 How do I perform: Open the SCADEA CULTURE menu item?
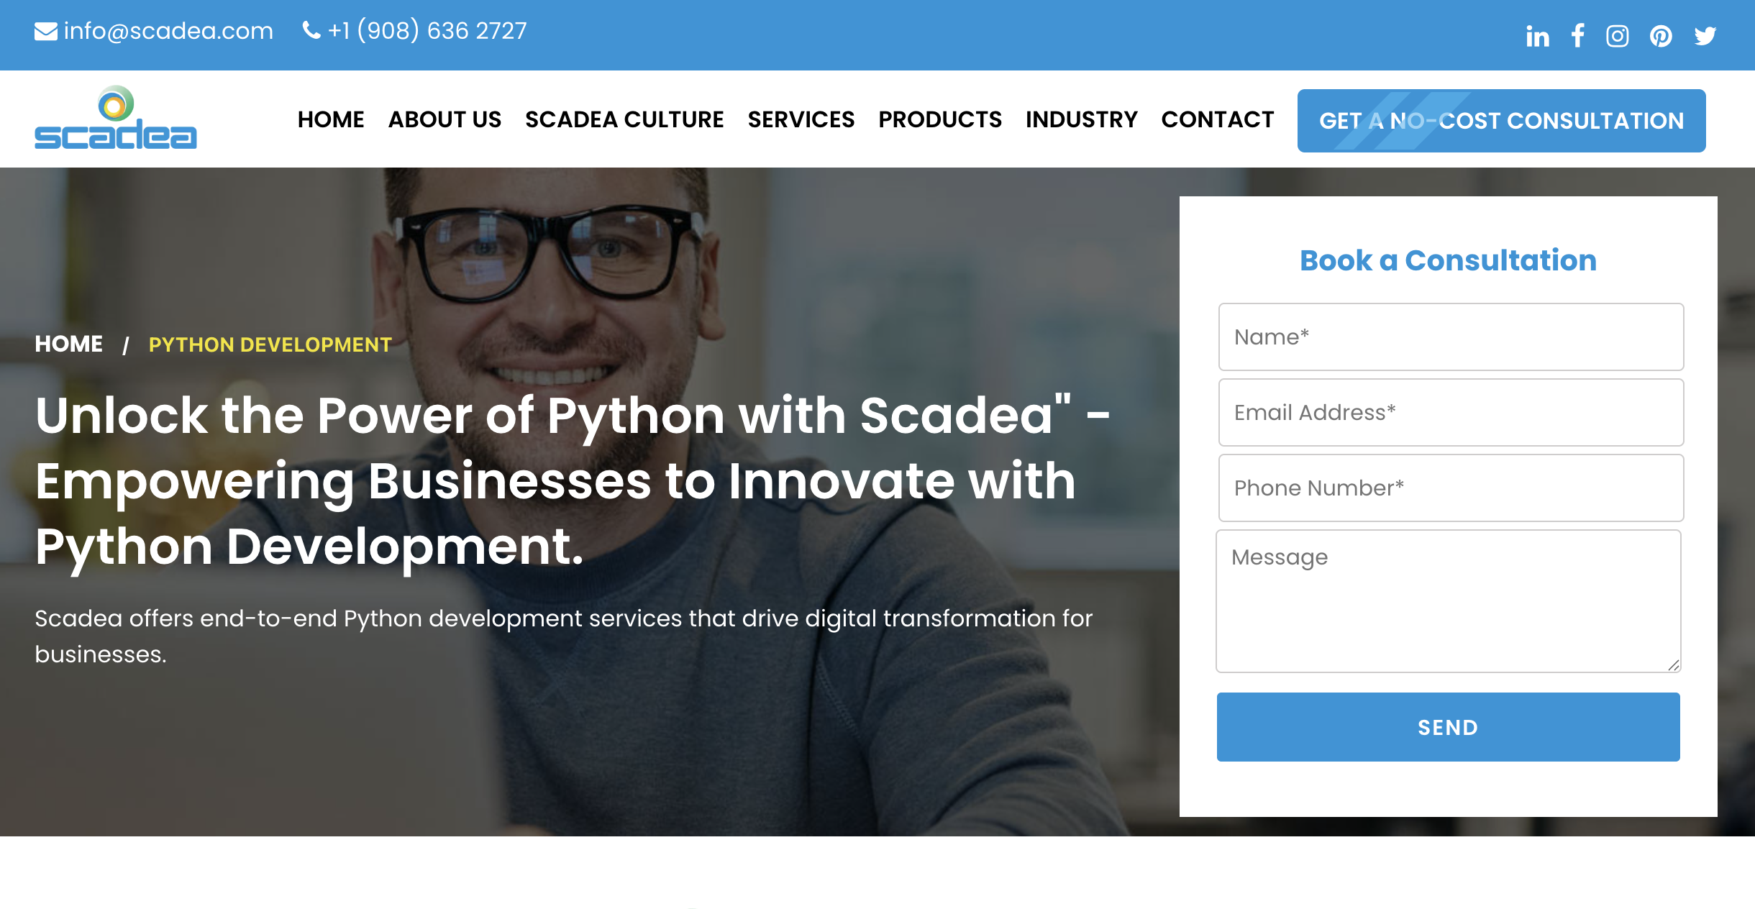pos(624,119)
